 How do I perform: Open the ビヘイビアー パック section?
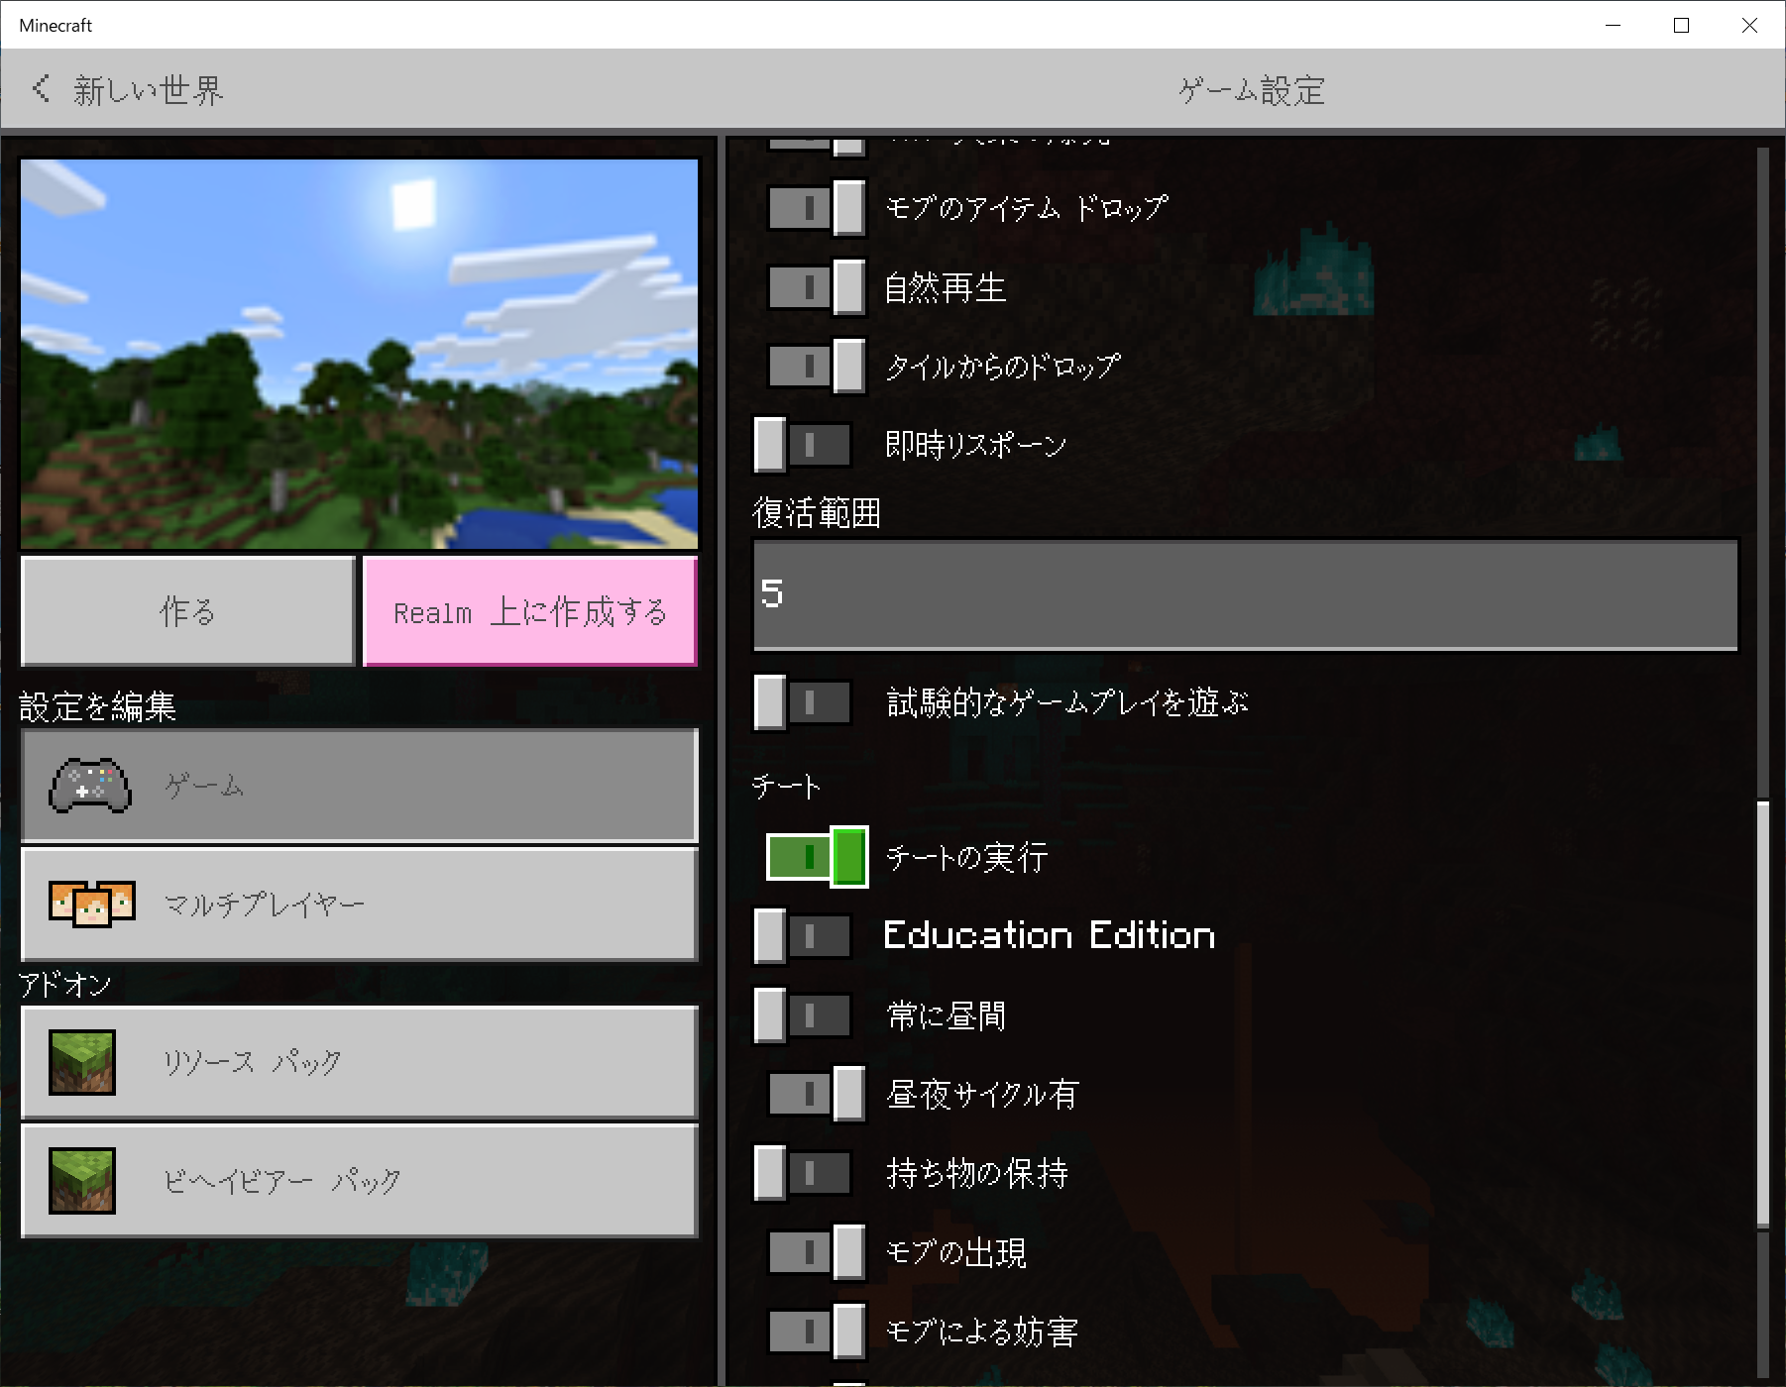click(360, 1180)
